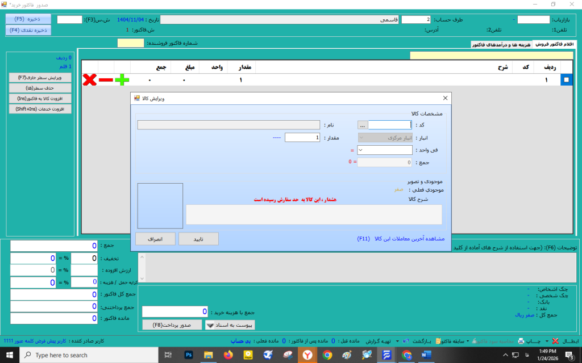Click the مقدار quantity input field
This screenshot has height=363, width=582.
click(302, 137)
